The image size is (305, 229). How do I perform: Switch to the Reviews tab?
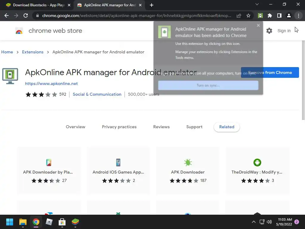tap(161, 127)
